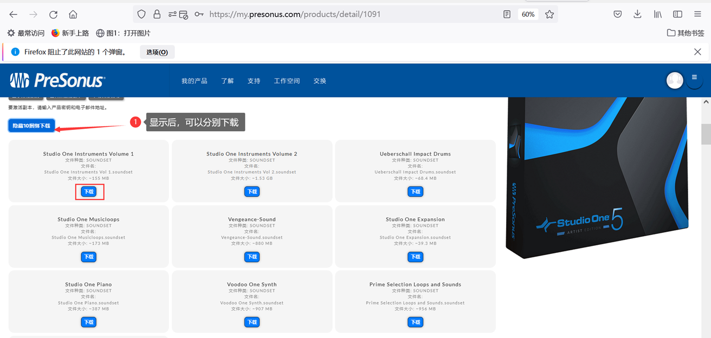Click the PreSonus logo

(57, 81)
